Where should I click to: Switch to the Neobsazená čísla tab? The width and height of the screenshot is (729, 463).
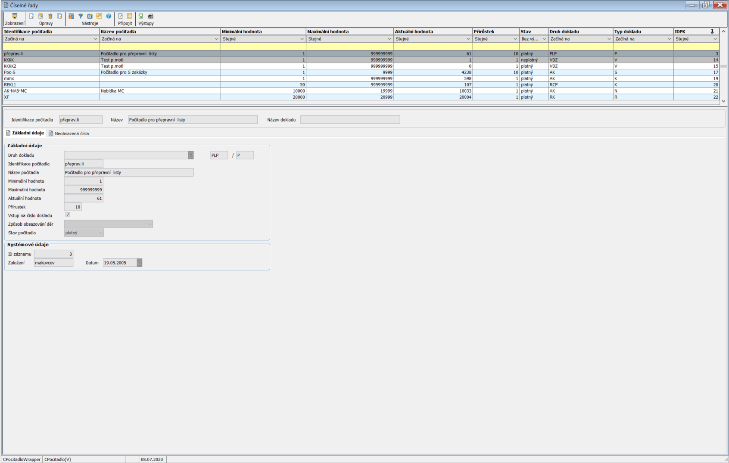69,134
